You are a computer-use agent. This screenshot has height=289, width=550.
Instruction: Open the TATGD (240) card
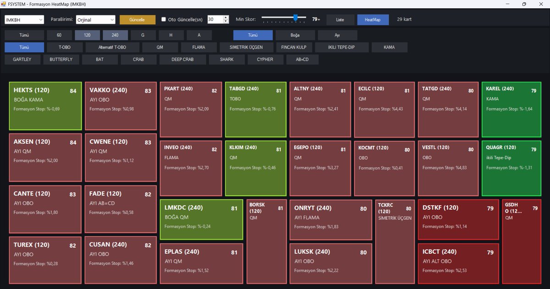(448, 110)
